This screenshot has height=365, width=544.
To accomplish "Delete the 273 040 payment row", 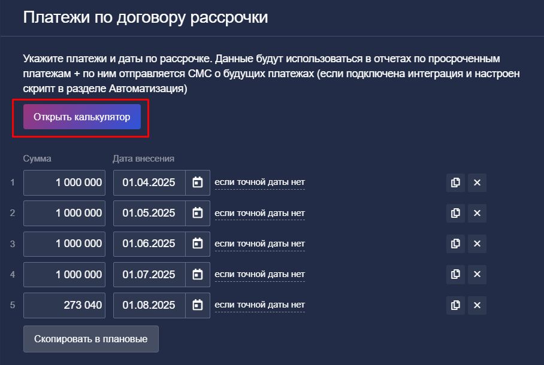I will pyautogui.click(x=477, y=305).
